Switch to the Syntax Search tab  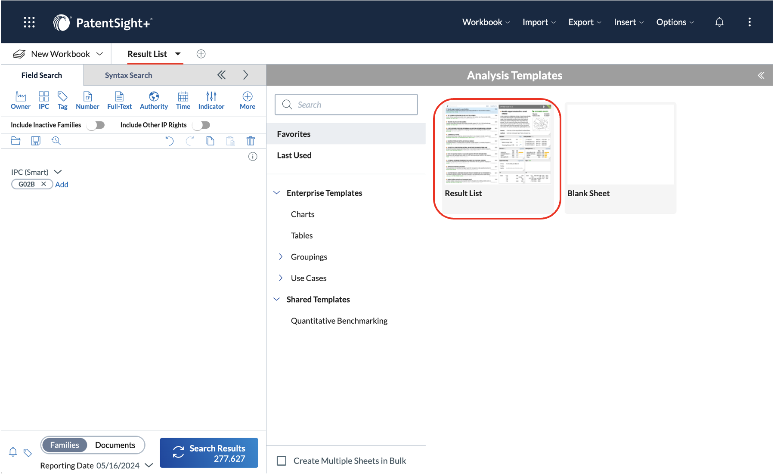click(128, 75)
